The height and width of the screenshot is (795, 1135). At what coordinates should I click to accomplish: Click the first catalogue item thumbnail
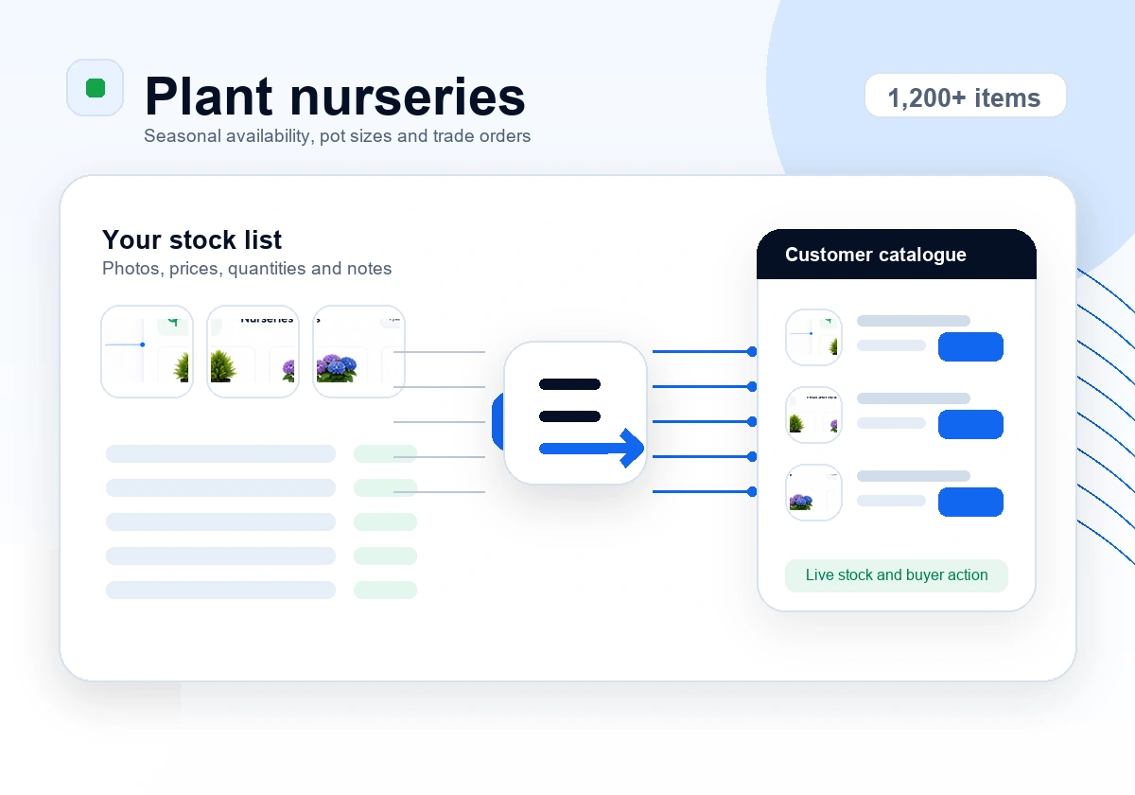click(813, 337)
